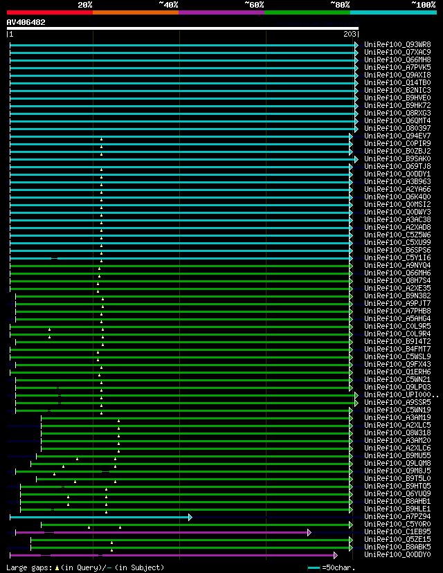Open the UniRef100_Q14TB0 entry
Screen dimensions: 443x573
click(397, 82)
